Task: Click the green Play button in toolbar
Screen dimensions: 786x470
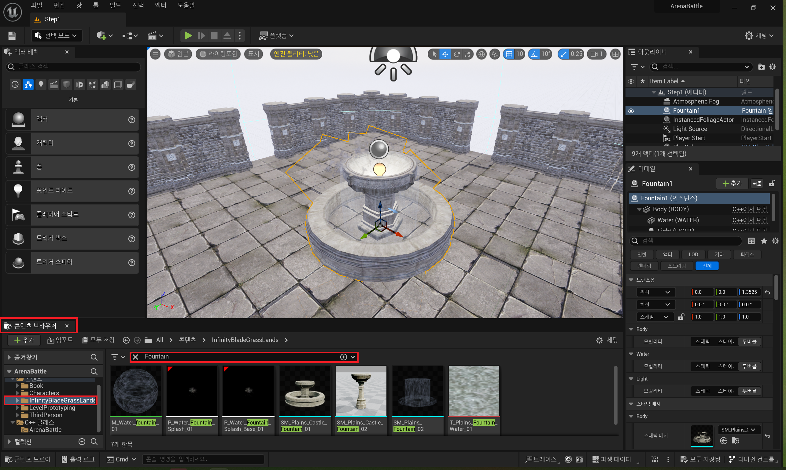Action: tap(188, 35)
